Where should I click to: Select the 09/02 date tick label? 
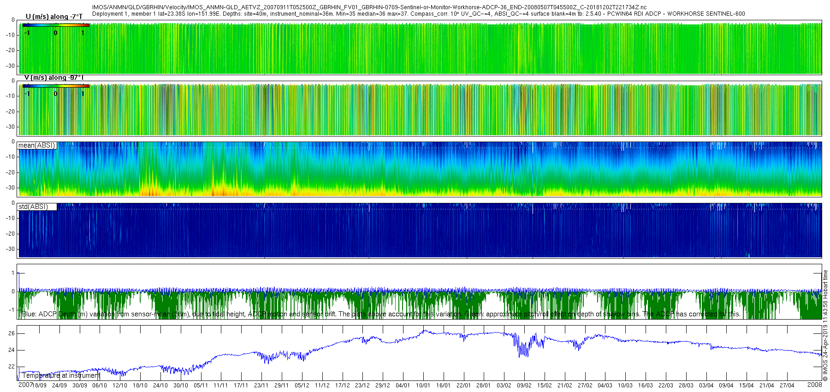tap(524, 386)
